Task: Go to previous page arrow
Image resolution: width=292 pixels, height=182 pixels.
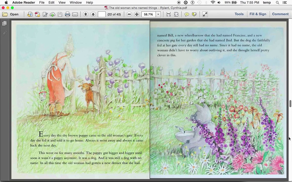Action: (x=86, y=14)
